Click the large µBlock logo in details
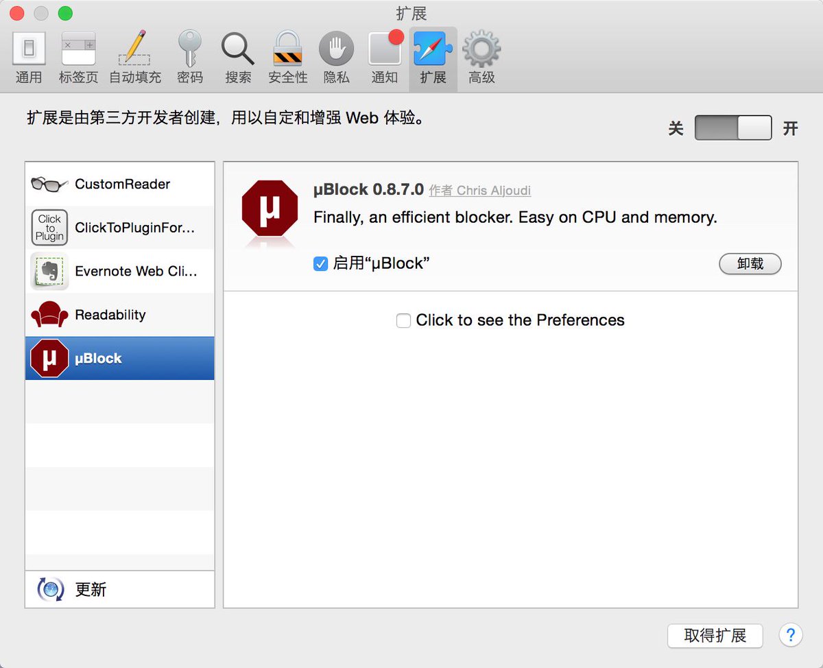 [270, 208]
